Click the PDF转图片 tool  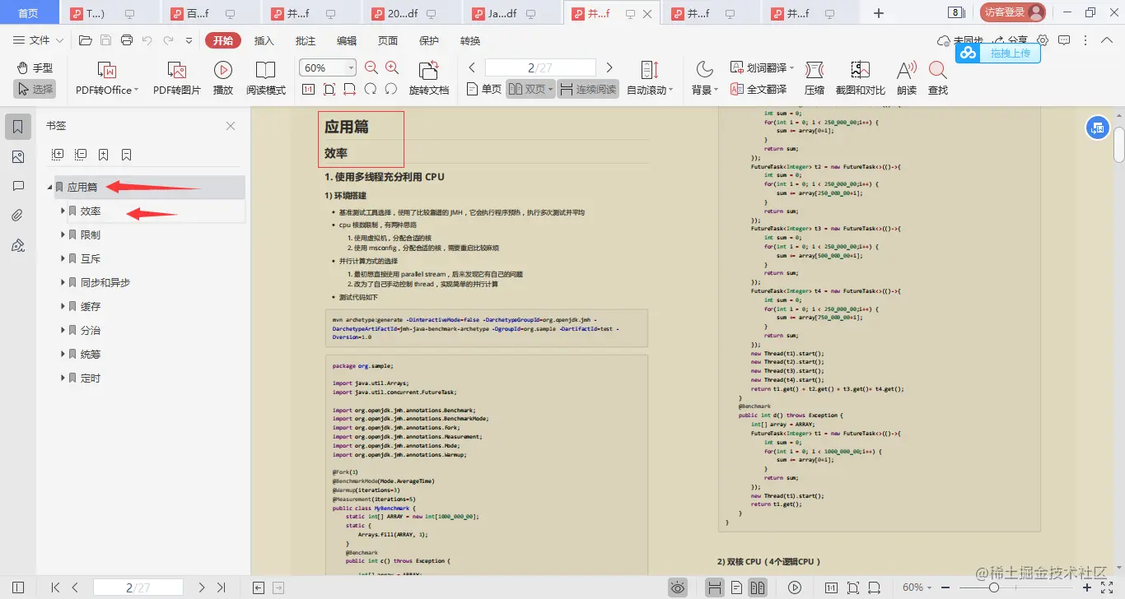177,79
